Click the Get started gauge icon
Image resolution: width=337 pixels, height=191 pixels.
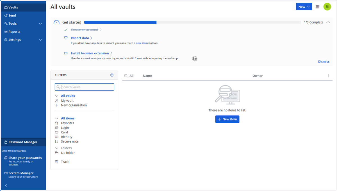tap(56, 22)
